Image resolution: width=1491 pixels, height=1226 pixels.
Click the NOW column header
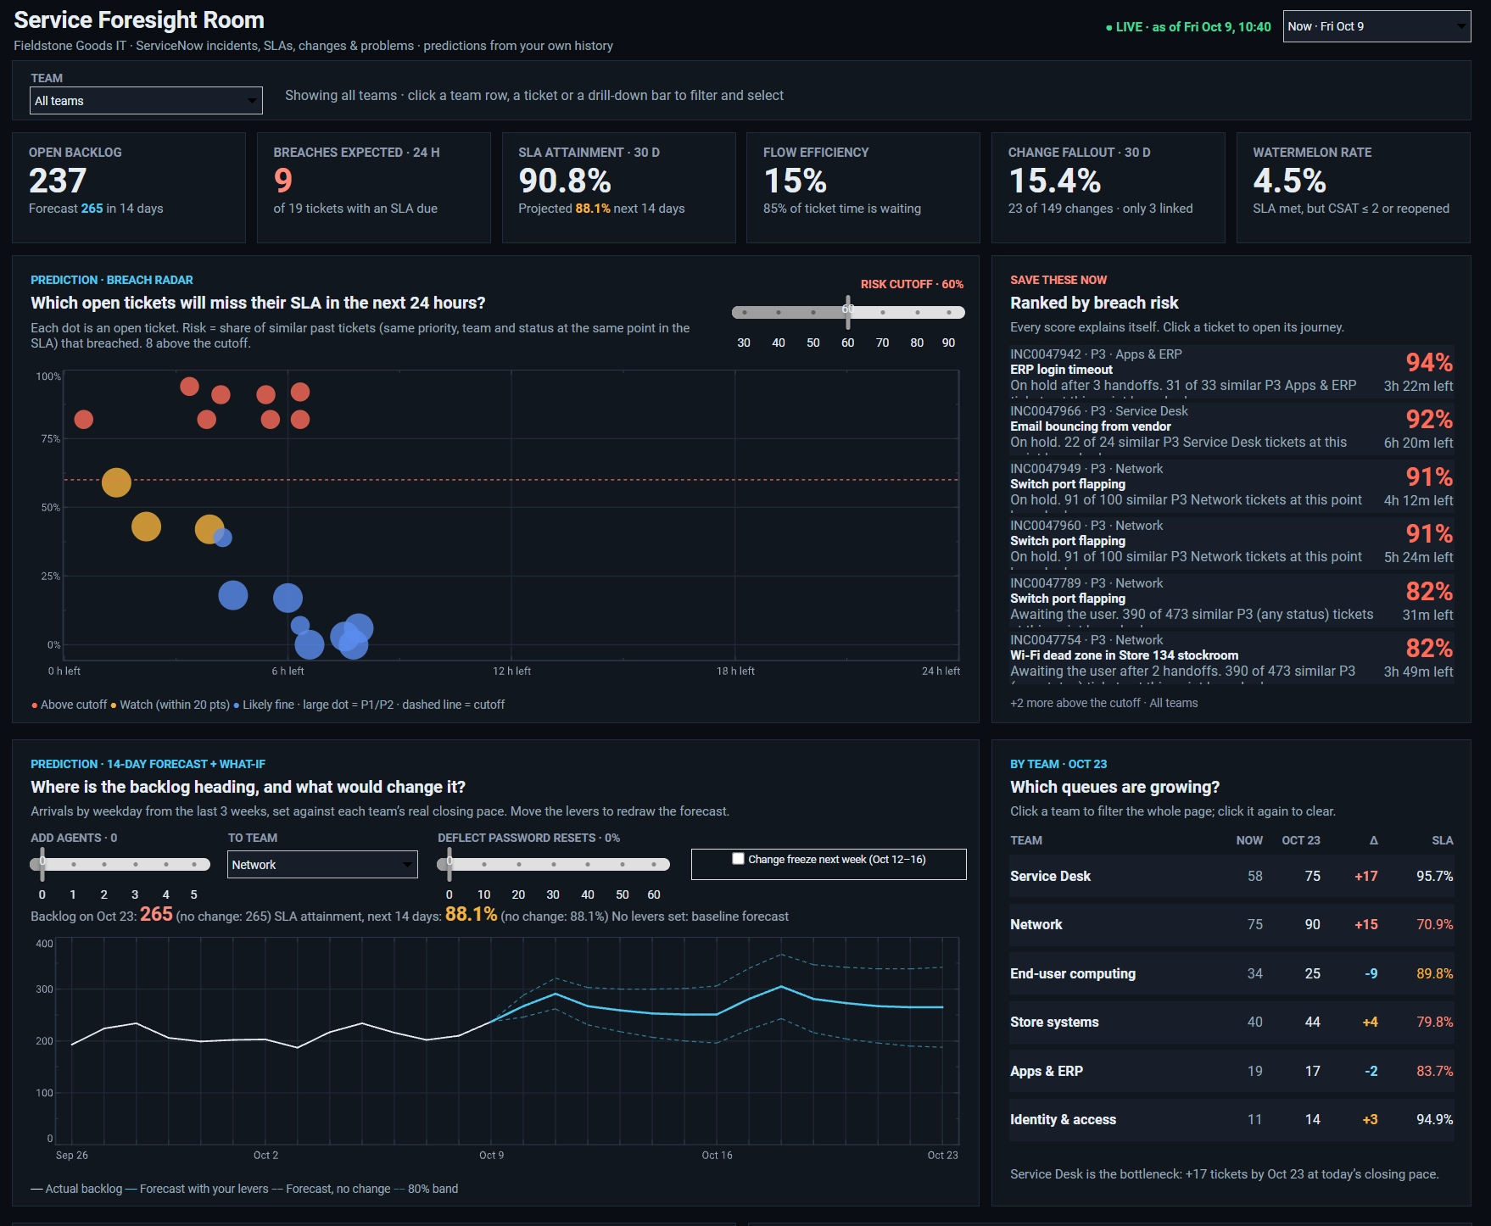pos(1249,840)
